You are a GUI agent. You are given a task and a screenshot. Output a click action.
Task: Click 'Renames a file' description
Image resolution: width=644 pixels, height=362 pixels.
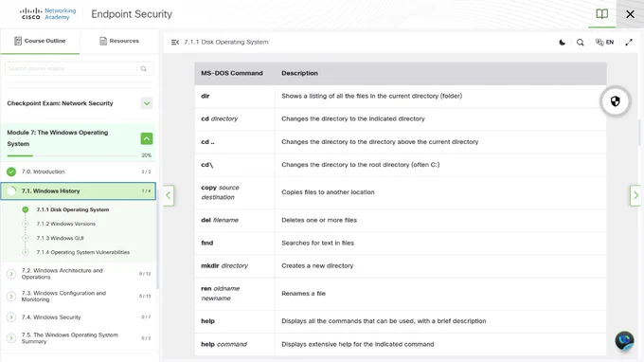303,294
